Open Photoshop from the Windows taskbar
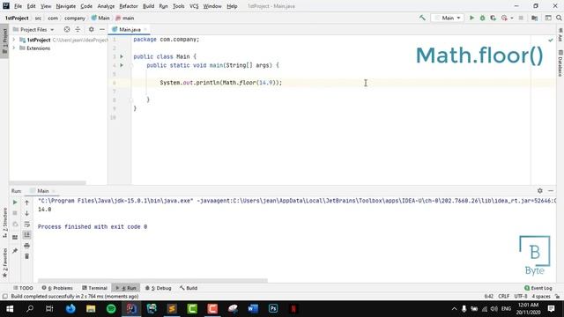The image size is (564, 317). [x=273, y=309]
